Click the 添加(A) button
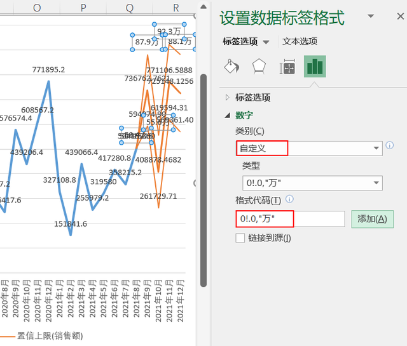Screen dimensions: 407x346 (372, 219)
